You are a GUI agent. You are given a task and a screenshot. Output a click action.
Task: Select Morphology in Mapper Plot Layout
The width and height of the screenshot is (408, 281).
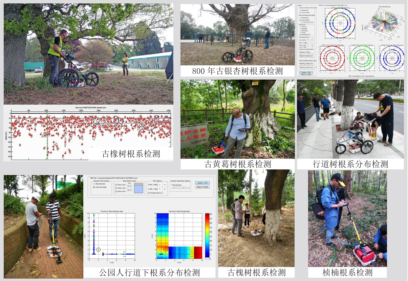pyautogui.click(x=300, y=30)
